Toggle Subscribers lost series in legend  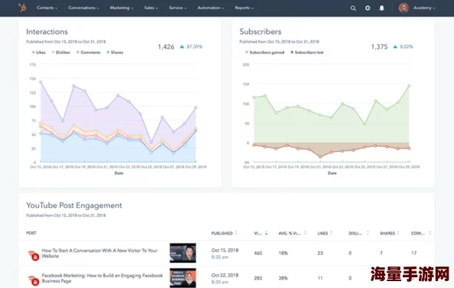click(x=307, y=53)
